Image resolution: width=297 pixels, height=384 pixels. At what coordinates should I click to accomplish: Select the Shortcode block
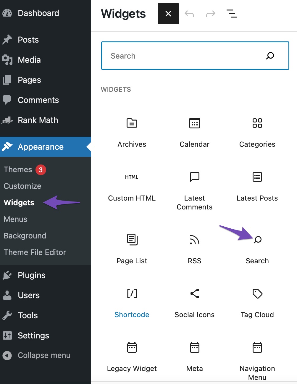tap(132, 302)
